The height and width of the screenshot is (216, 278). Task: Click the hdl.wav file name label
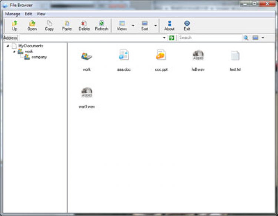click(x=198, y=69)
